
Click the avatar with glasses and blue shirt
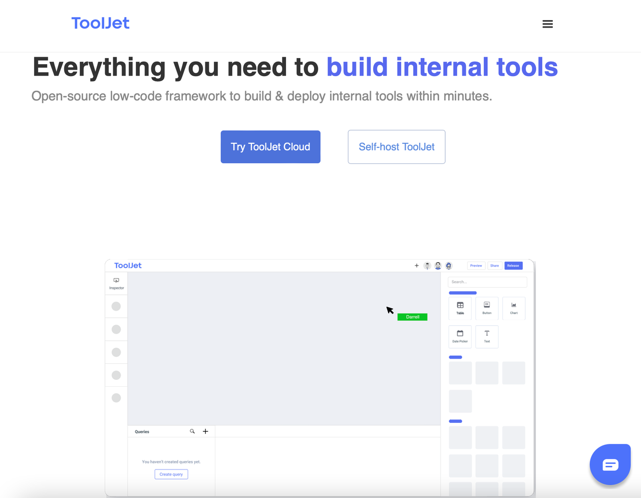coord(438,266)
